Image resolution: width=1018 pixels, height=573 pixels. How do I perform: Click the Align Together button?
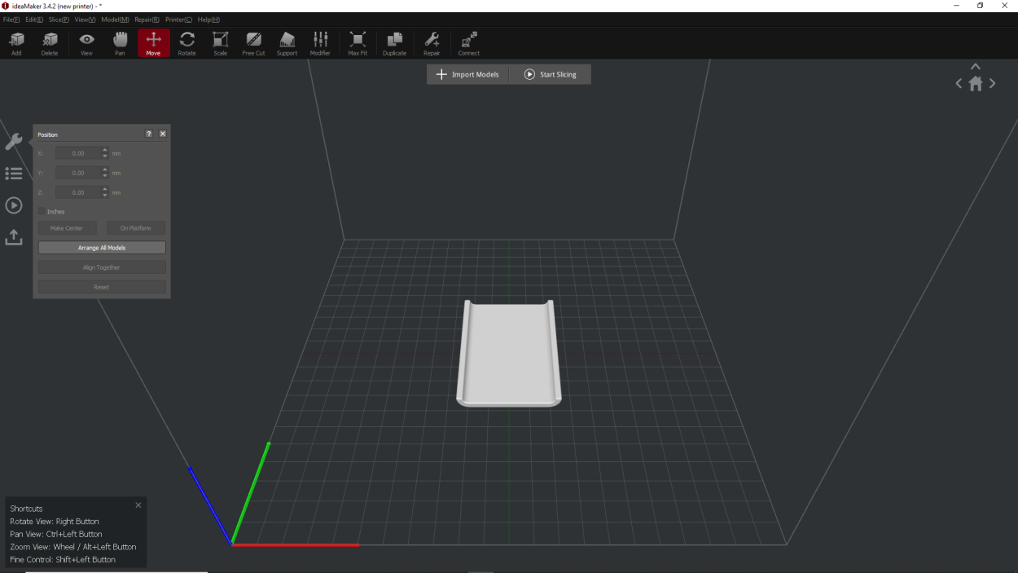[102, 267]
